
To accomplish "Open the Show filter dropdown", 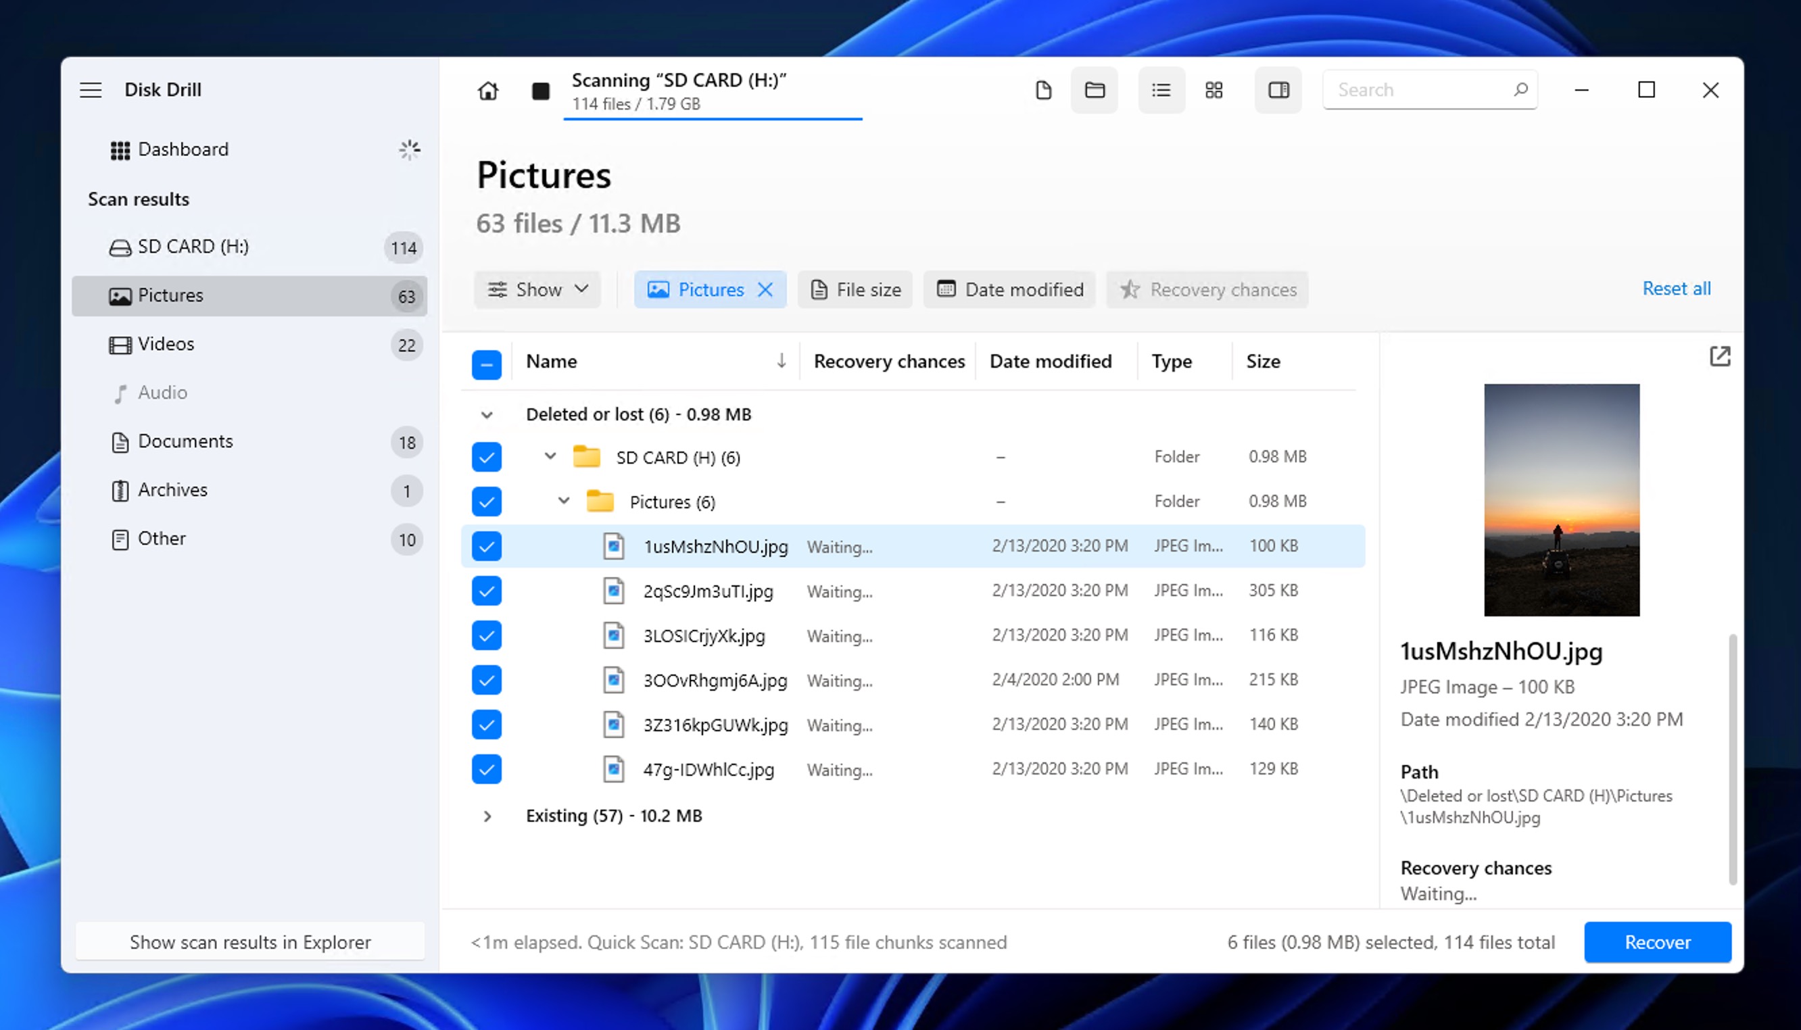I will tap(537, 289).
